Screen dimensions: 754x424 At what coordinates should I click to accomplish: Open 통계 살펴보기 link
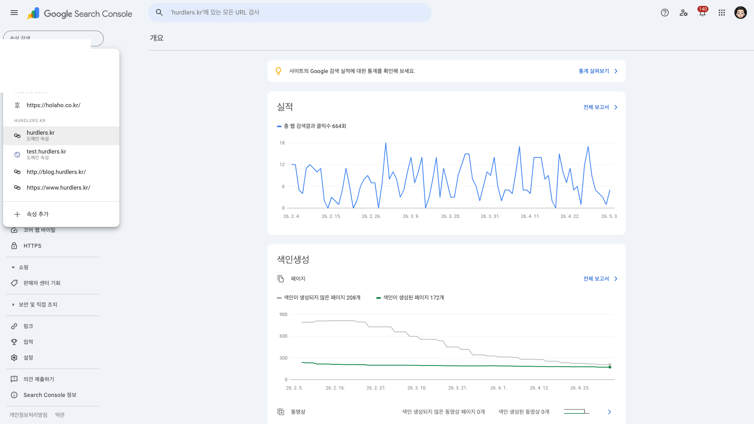(593, 71)
